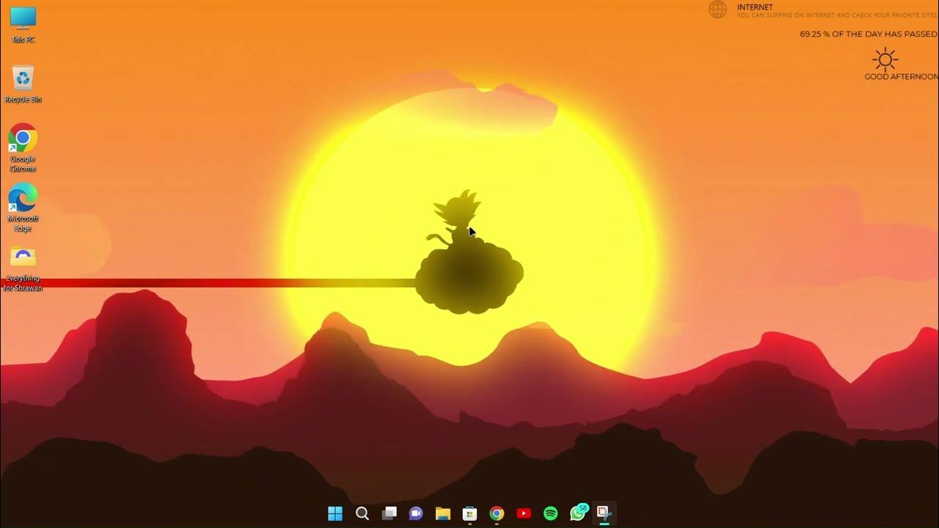
Task: Open taskbar Search magnifier
Action: 362,513
